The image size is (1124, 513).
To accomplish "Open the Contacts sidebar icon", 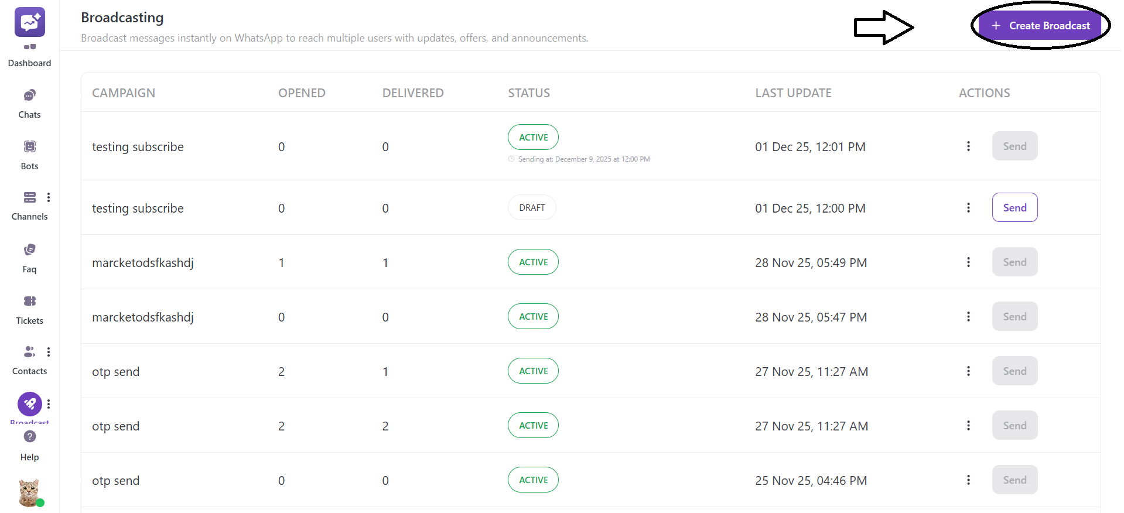I will click(x=29, y=352).
